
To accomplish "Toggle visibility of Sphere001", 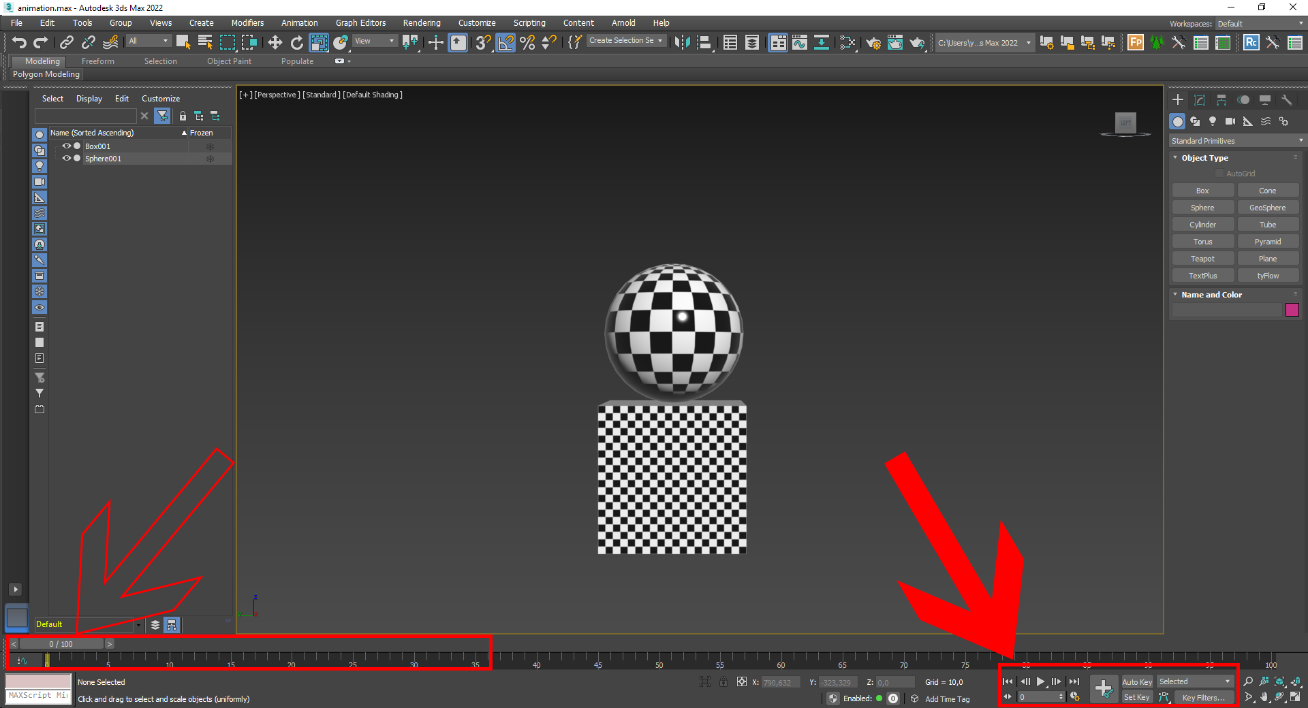I will [x=66, y=159].
